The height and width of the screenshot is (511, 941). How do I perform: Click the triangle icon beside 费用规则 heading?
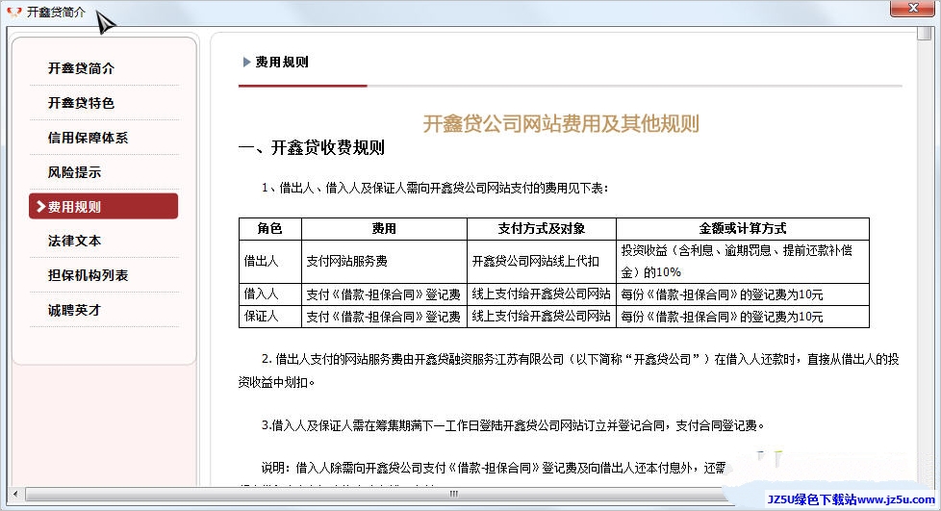(x=246, y=62)
